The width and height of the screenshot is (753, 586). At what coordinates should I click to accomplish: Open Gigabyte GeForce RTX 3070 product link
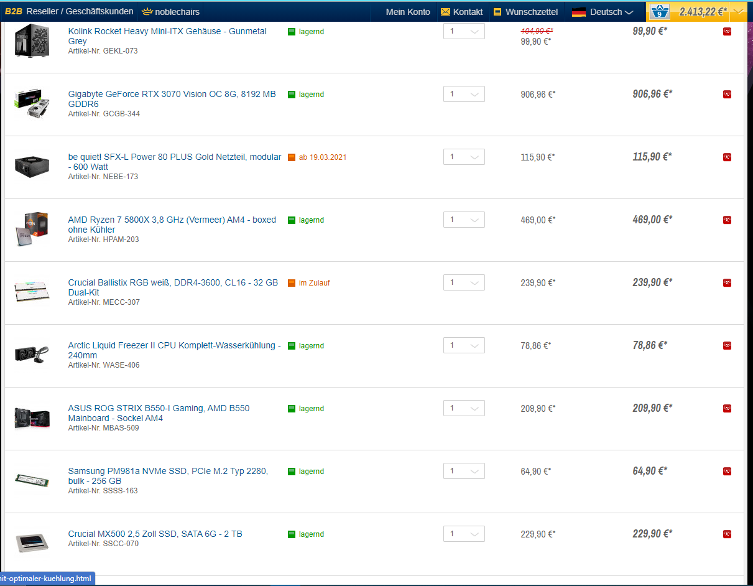[x=172, y=99]
